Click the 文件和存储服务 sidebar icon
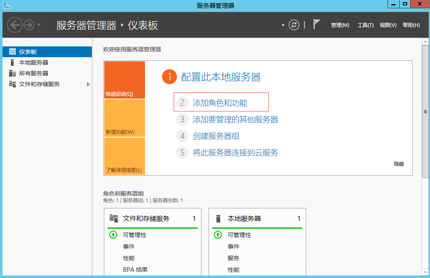The width and height of the screenshot is (430, 278). (x=12, y=84)
